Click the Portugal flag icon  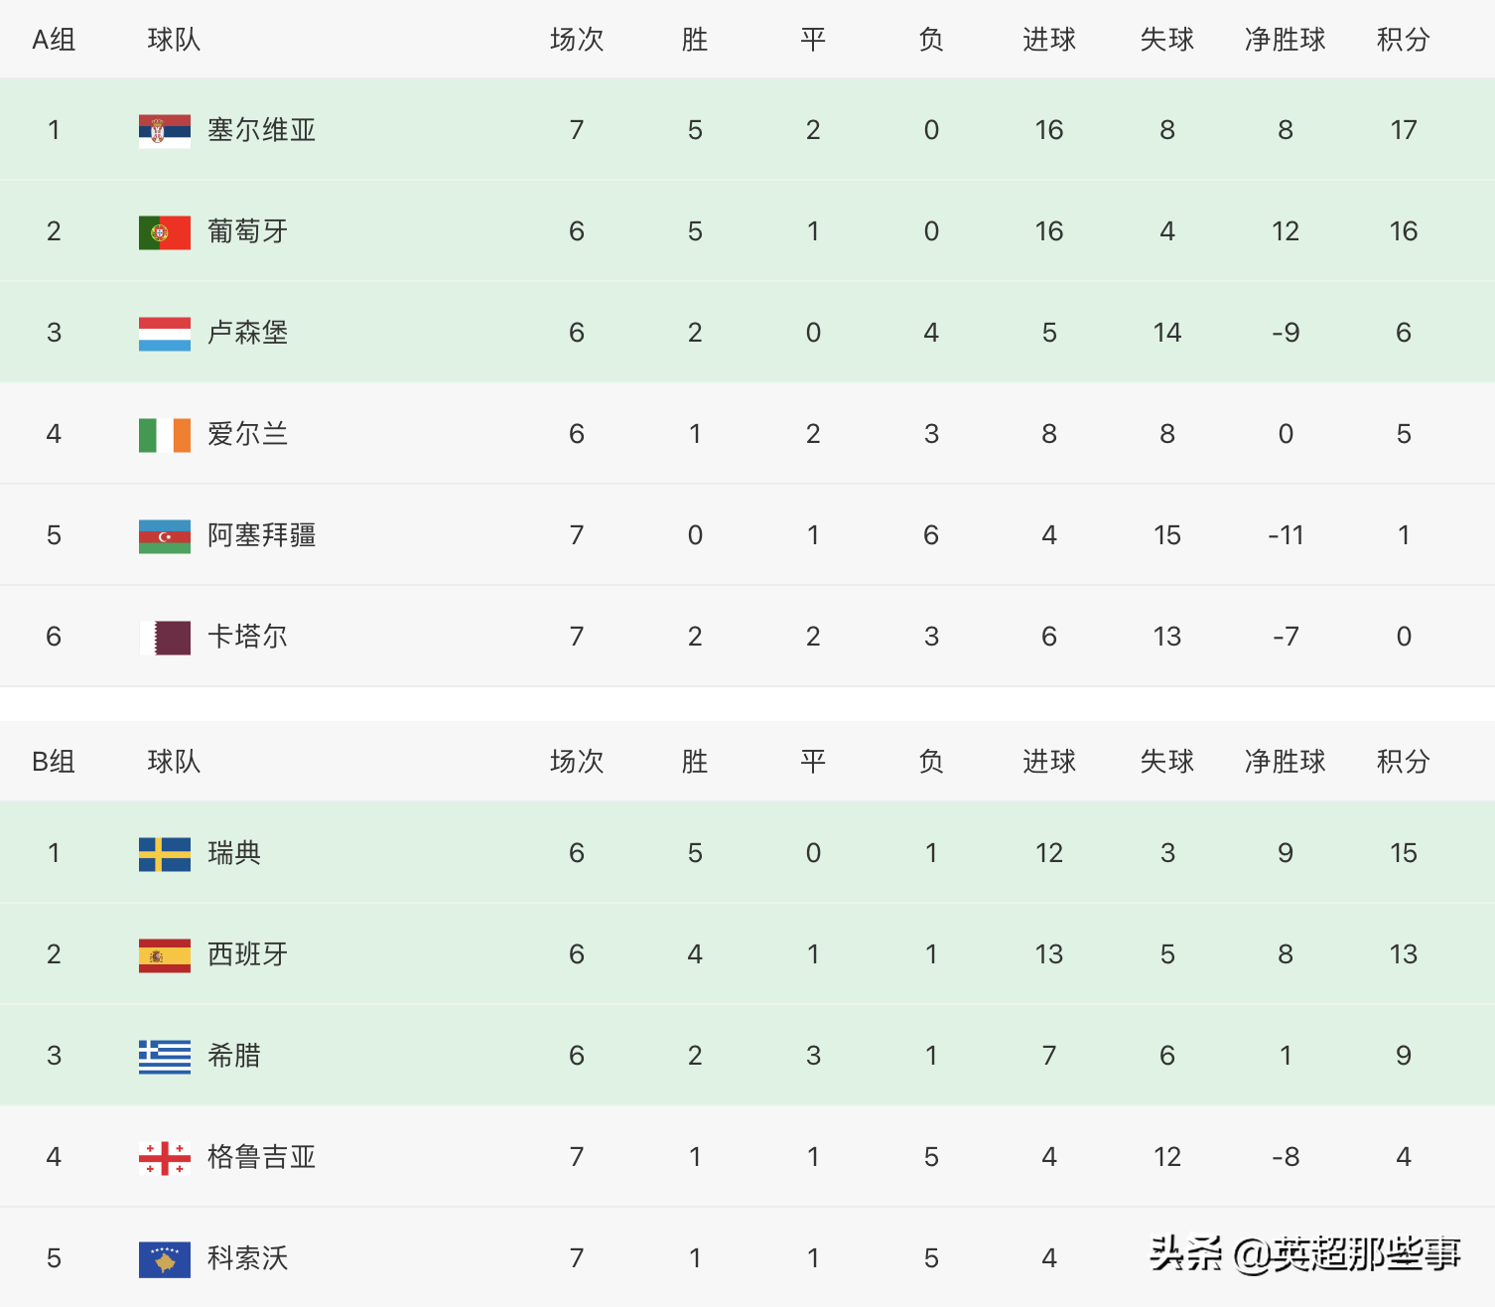pyautogui.click(x=165, y=231)
